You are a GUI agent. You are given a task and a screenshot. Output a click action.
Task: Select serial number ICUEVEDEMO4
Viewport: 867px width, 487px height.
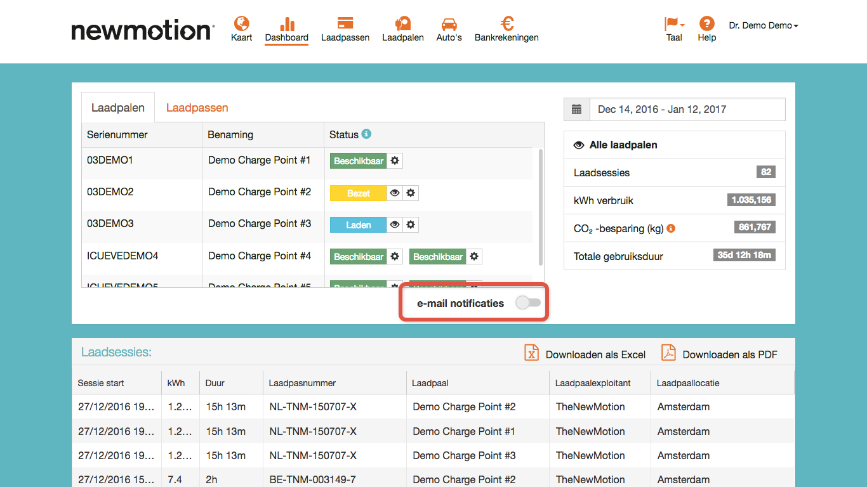122,256
